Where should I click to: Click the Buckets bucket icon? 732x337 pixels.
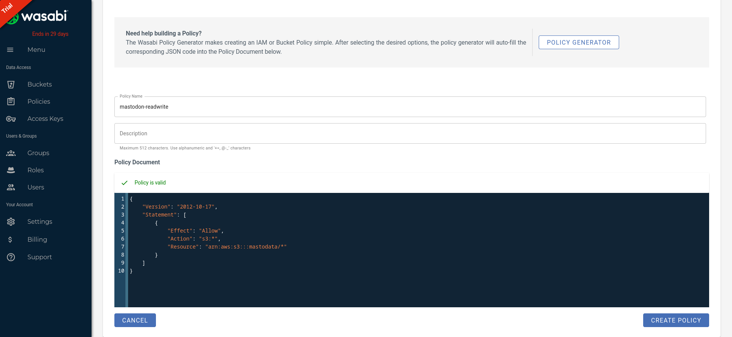click(x=11, y=84)
